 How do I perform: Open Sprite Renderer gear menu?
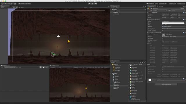(x=185, y=20)
